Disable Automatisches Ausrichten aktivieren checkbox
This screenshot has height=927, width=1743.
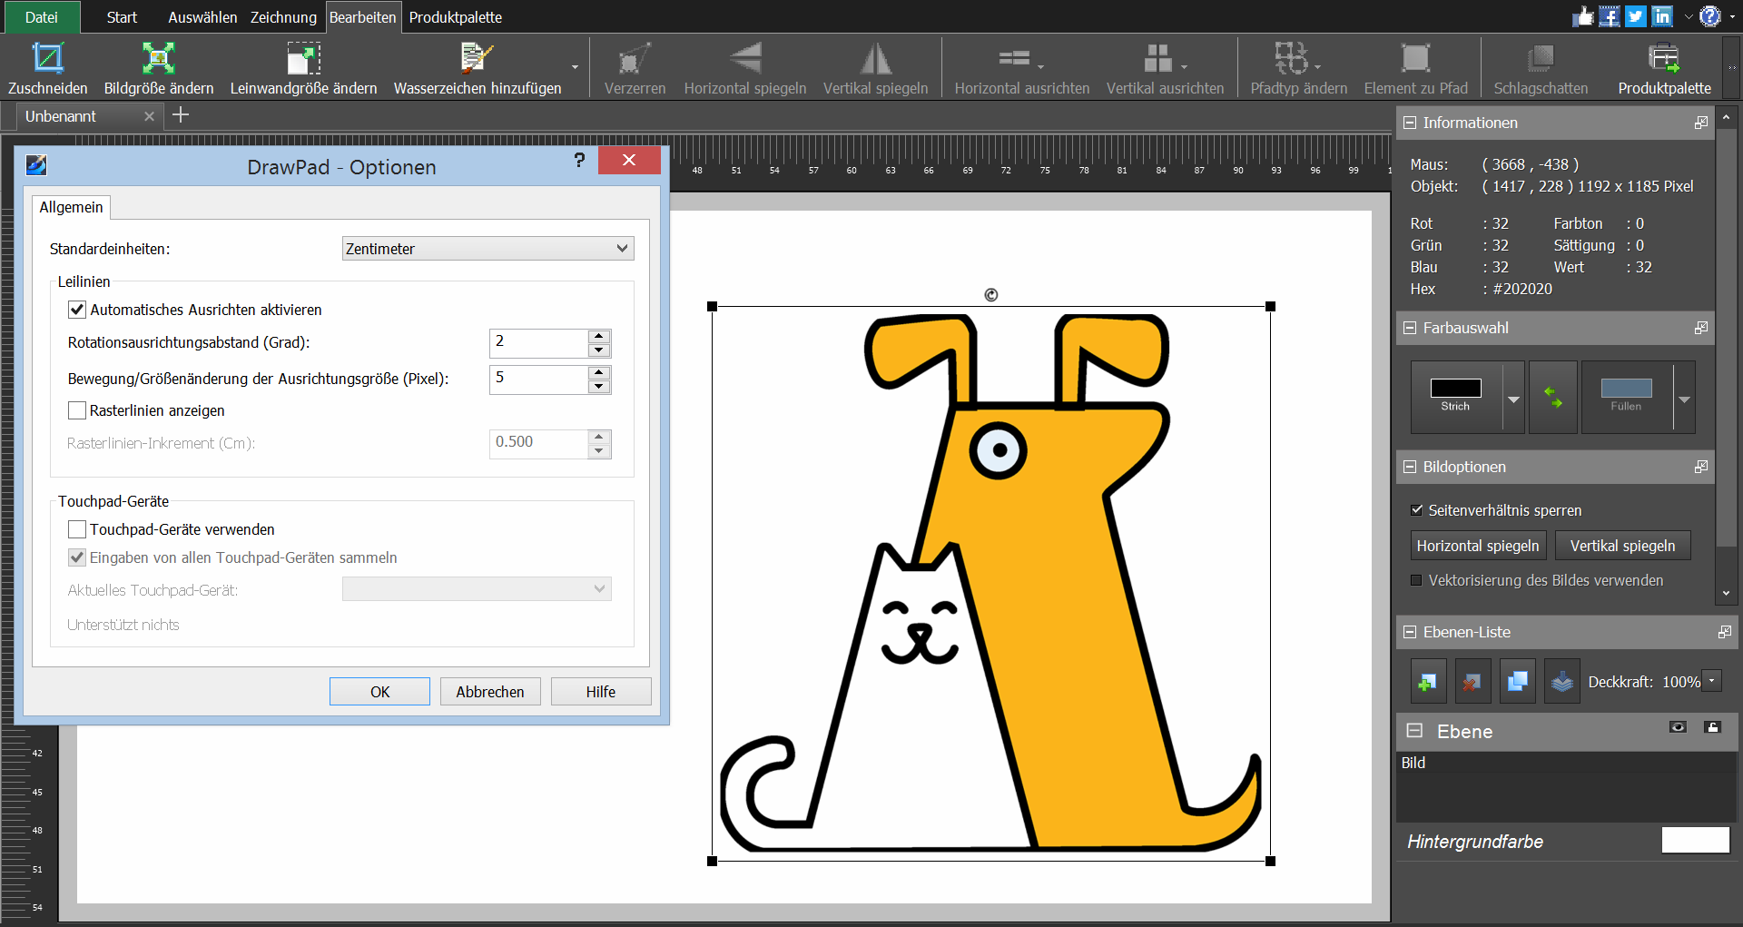point(77,310)
